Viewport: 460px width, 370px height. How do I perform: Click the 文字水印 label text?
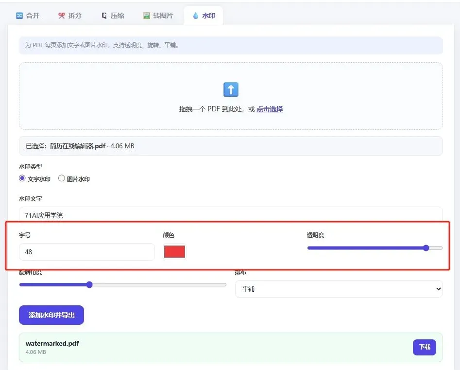39,179
